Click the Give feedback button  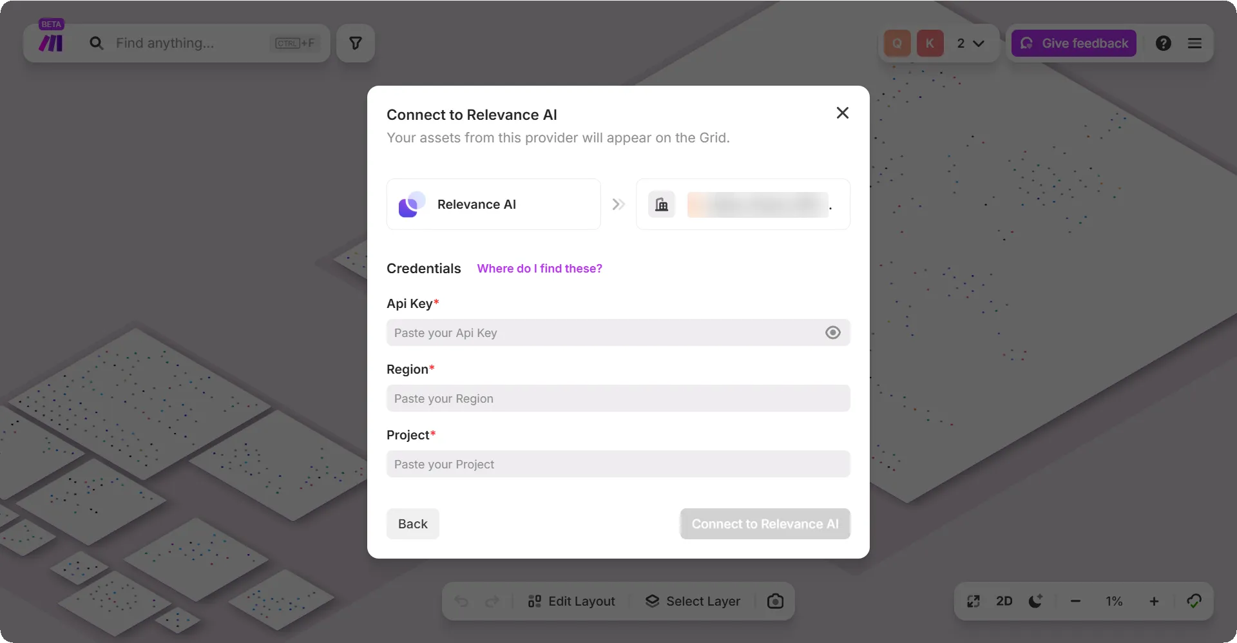(1074, 43)
